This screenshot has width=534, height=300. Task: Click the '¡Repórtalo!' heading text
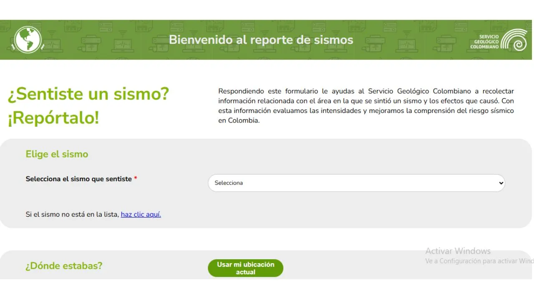[53, 118]
